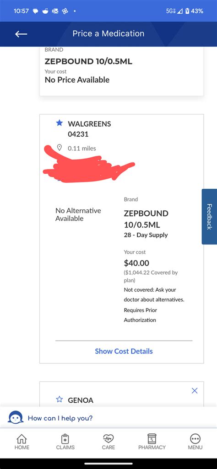Toggle the Walgreens favorite star
Image resolution: width=217 pixels, height=469 pixels.
click(x=60, y=123)
